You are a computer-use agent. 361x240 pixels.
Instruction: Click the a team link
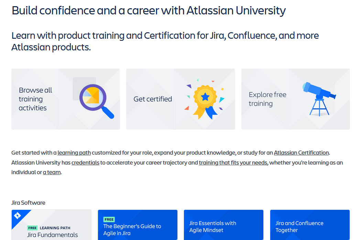[52, 172]
